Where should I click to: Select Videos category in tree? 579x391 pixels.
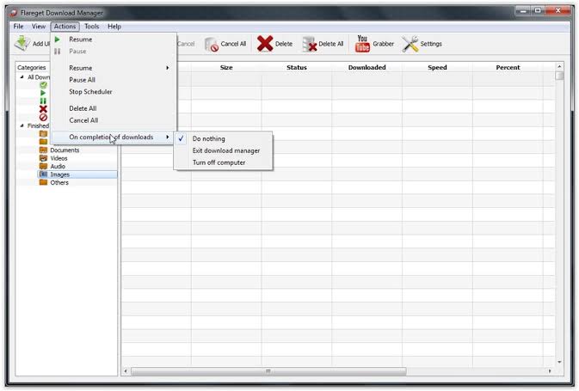coord(59,158)
